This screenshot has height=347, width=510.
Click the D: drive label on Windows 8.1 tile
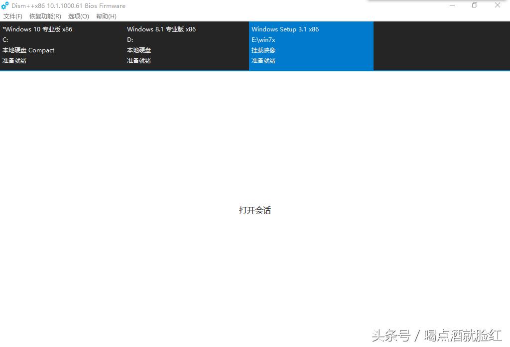coord(129,39)
